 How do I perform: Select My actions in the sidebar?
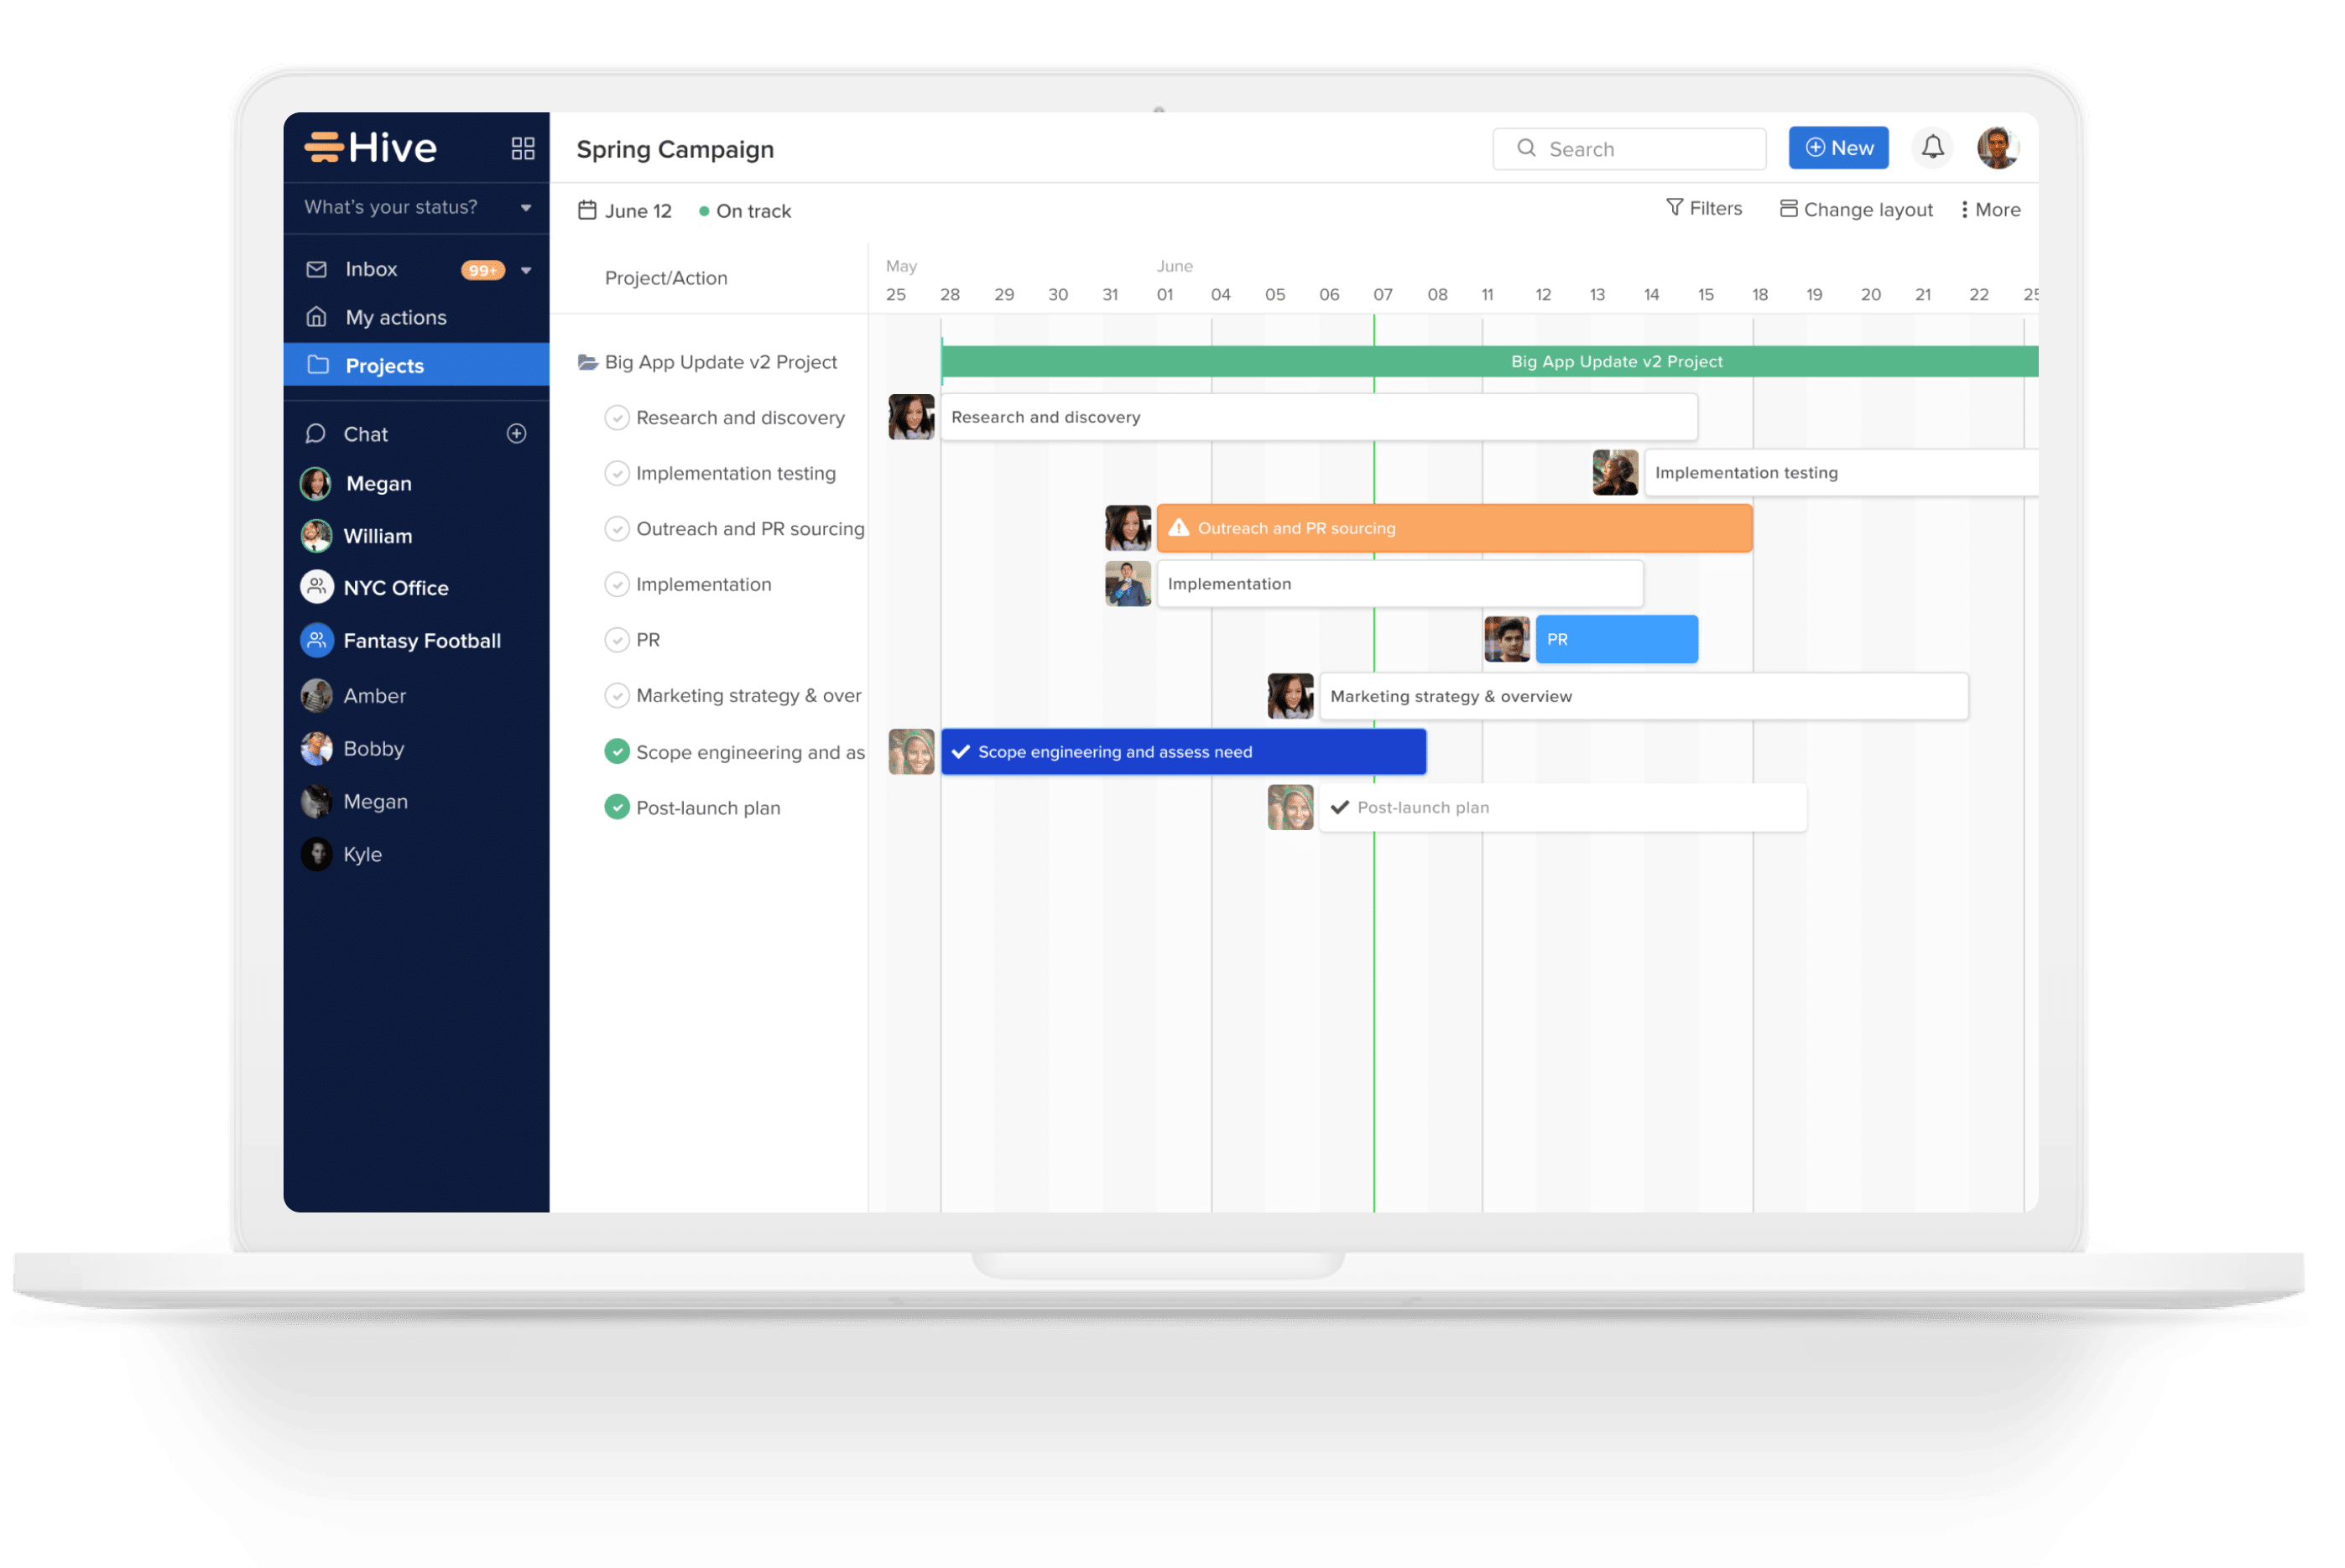pyautogui.click(x=396, y=317)
